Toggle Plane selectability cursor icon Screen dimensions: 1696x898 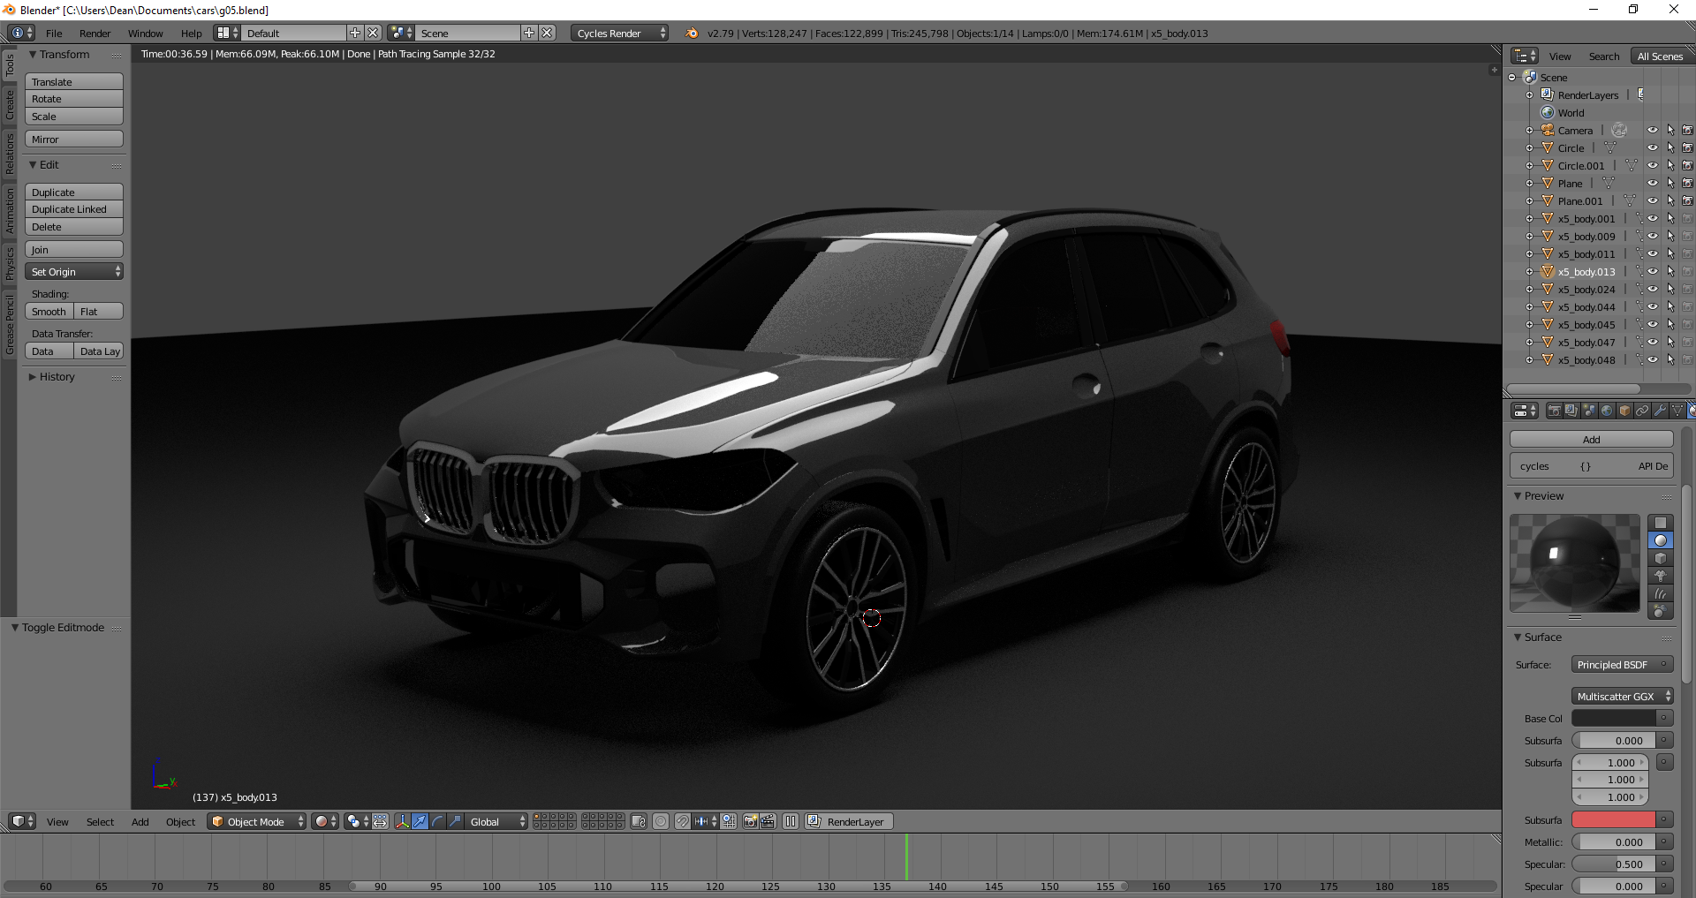[1670, 183]
